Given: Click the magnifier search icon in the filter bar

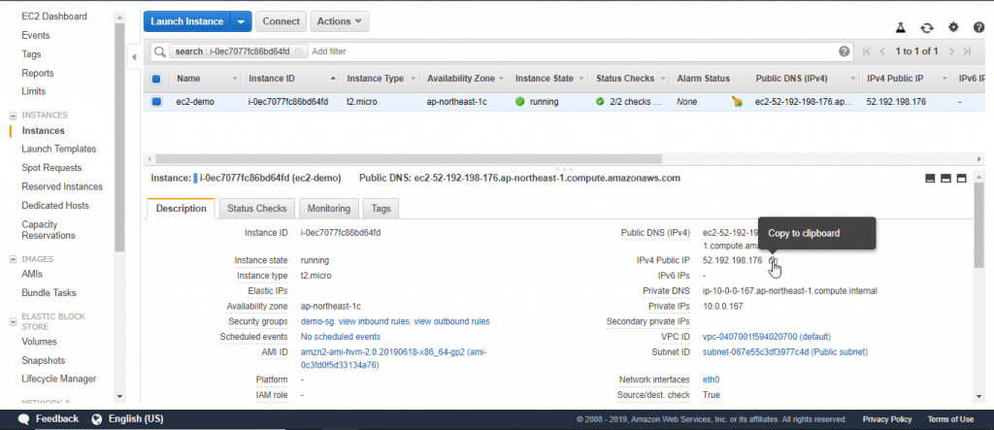Looking at the screenshot, I should pos(159,51).
